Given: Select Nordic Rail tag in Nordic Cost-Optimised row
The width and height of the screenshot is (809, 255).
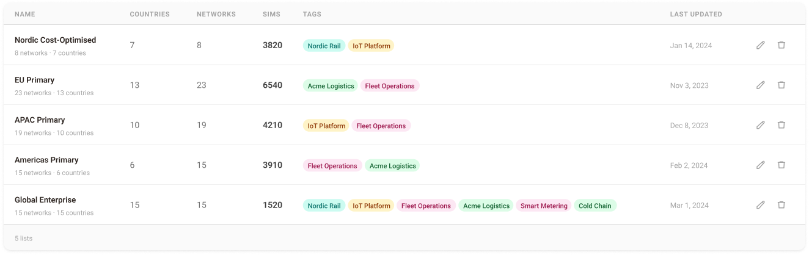Looking at the screenshot, I should [324, 46].
